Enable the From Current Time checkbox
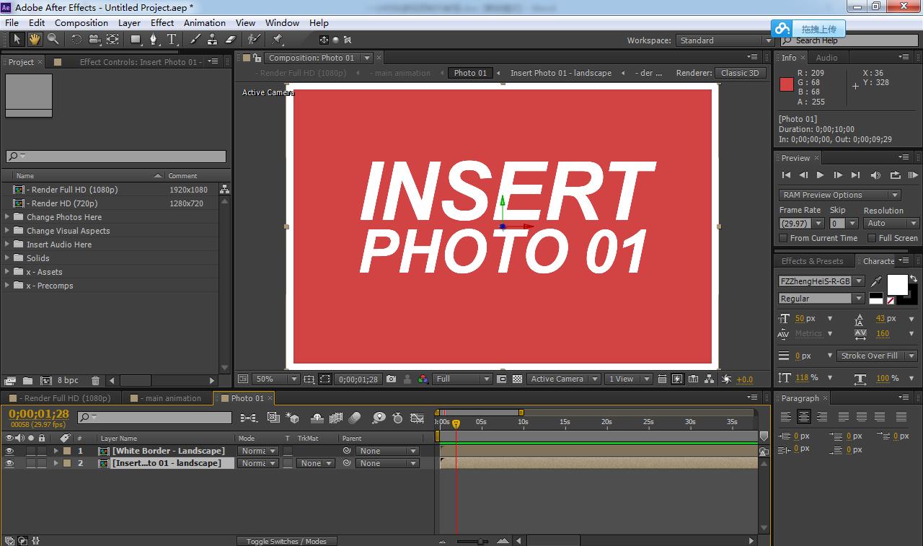923x546 pixels. pos(783,238)
